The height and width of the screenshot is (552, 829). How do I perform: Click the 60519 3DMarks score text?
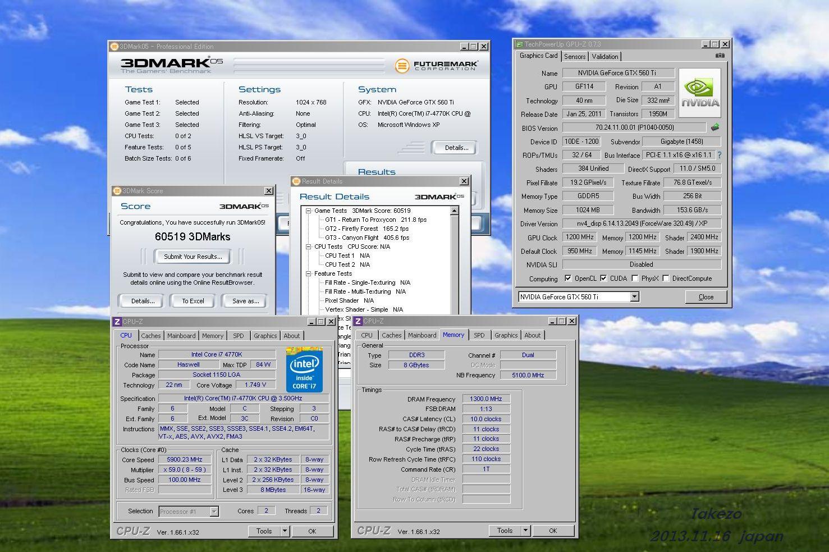193,237
